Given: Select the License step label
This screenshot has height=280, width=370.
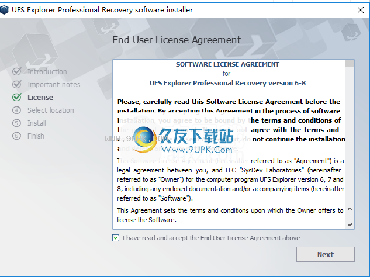Looking at the screenshot, I should [40, 98].
